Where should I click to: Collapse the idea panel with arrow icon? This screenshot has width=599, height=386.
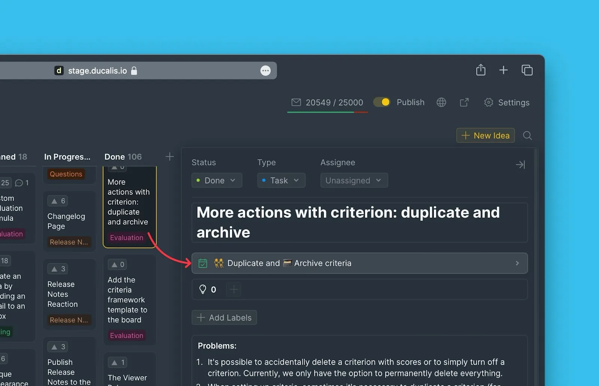tap(520, 165)
